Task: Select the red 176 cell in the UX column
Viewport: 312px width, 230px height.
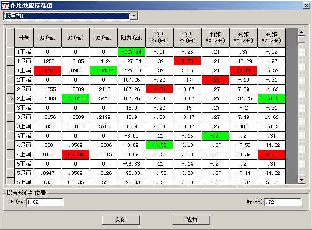Action: point(47,70)
